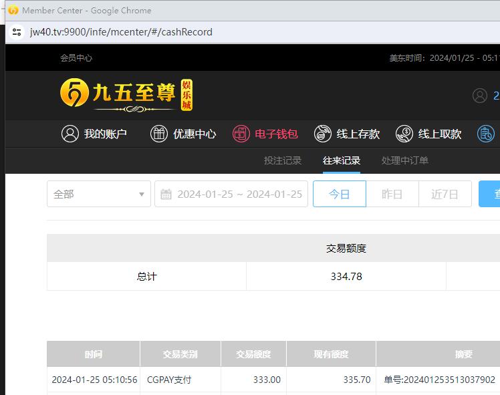Screen dimensions: 500x395
Task: Click the 总计 cell
Action: tap(146, 276)
